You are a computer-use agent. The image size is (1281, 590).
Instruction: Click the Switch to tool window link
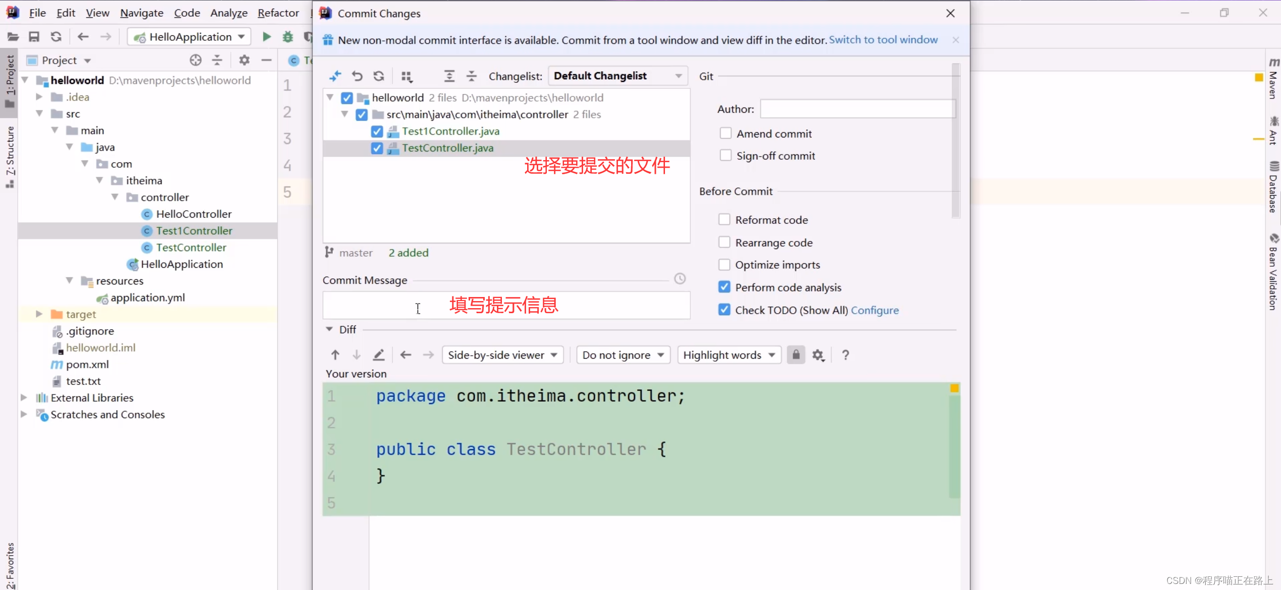coord(883,40)
